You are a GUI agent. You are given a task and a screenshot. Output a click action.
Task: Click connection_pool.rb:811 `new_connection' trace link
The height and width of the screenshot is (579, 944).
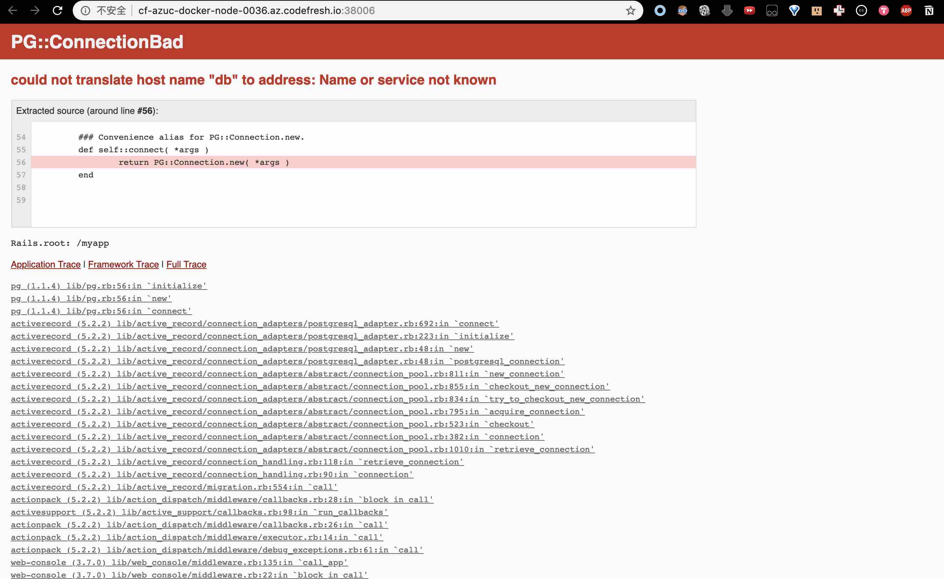[287, 374]
